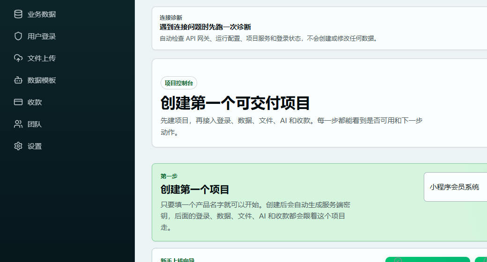
Task: Click the gear icon beside 设置
Action: 18,146
